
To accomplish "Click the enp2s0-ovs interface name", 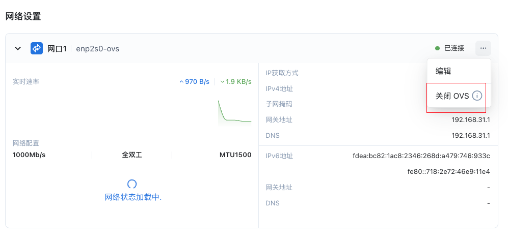I will (x=98, y=48).
